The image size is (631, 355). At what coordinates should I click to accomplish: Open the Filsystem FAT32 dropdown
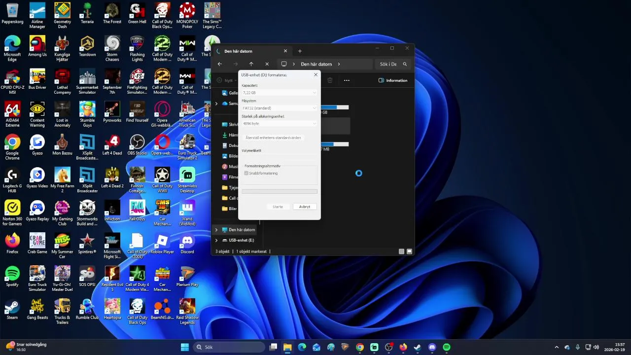point(280,108)
